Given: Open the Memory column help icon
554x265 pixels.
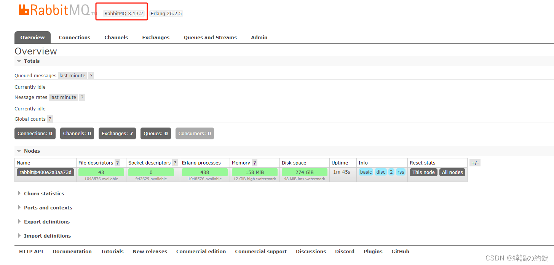Looking at the screenshot, I should click(x=254, y=163).
